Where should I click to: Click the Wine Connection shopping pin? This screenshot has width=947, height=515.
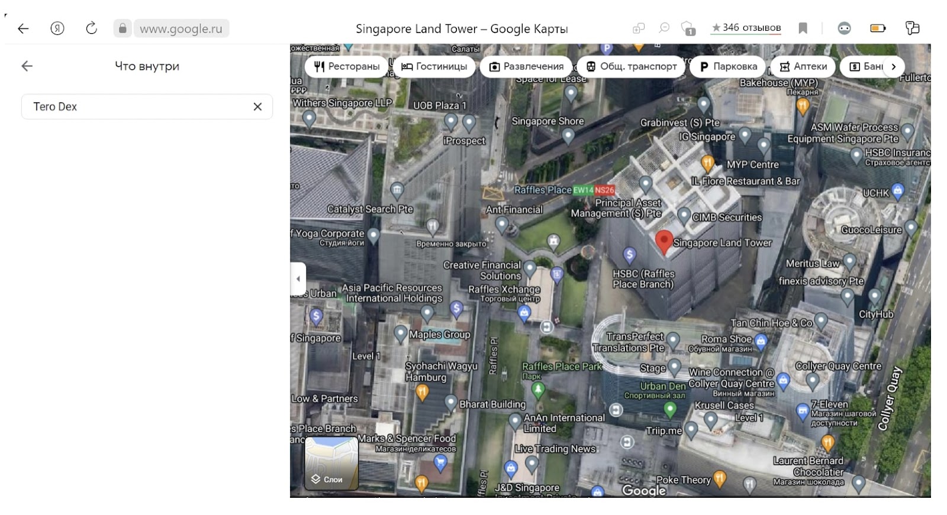tap(783, 381)
